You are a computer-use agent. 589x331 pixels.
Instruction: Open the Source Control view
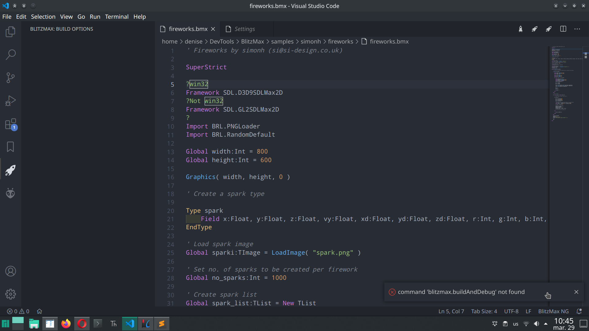point(10,78)
